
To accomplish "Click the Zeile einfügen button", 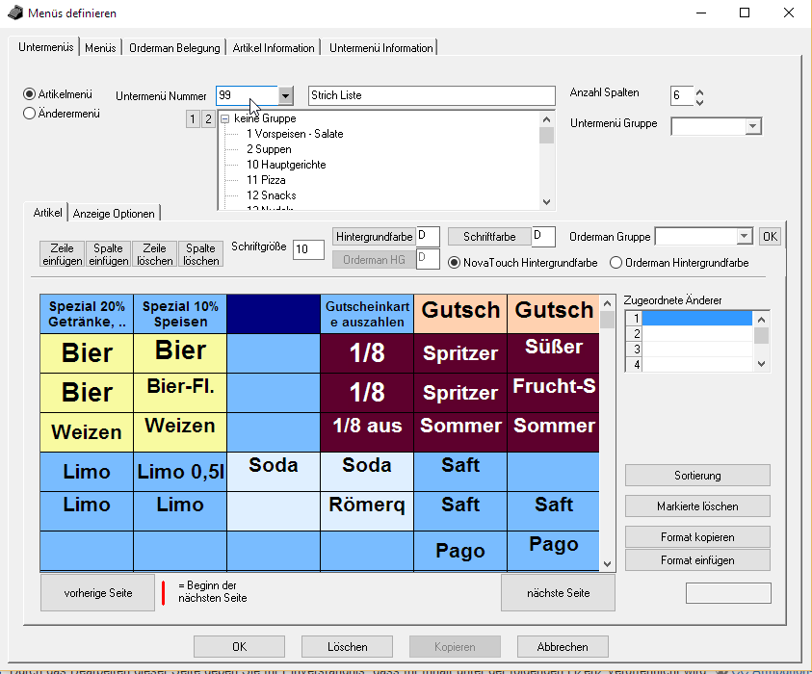I will 62,254.
